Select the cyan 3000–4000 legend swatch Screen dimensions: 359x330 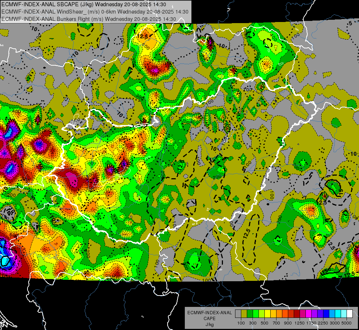click(x=338, y=314)
